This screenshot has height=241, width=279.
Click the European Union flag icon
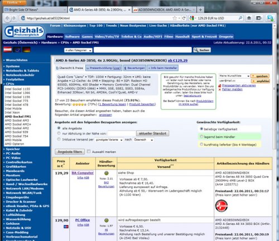tap(17, 50)
